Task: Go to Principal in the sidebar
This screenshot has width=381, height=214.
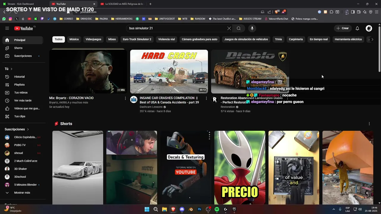Action: pyautogui.click(x=23, y=40)
